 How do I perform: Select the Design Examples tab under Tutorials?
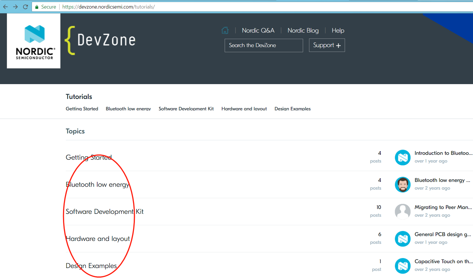click(x=293, y=109)
